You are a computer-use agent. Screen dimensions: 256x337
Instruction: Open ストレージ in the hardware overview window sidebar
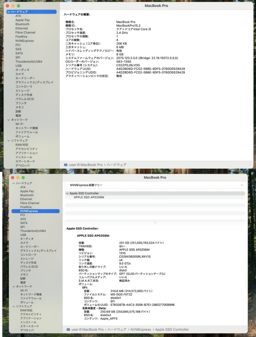pos(22,91)
